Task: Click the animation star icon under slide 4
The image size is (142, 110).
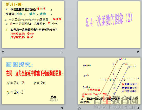Action: pos(79,108)
